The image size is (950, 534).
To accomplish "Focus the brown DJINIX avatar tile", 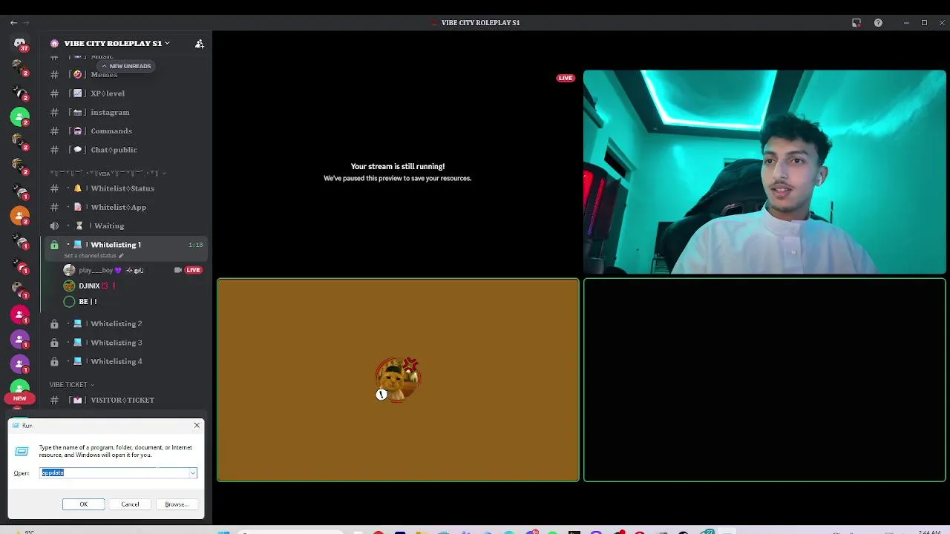I will pyautogui.click(x=398, y=380).
